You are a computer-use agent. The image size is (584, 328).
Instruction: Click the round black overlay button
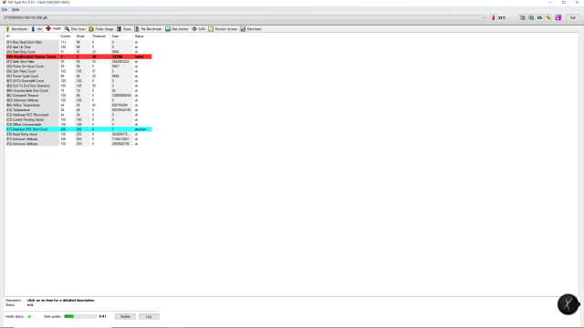pos(568,304)
